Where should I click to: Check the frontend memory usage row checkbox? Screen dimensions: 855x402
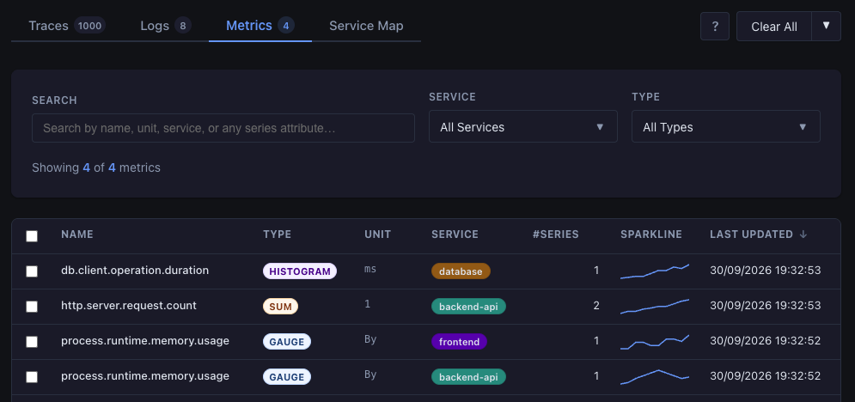pos(32,342)
